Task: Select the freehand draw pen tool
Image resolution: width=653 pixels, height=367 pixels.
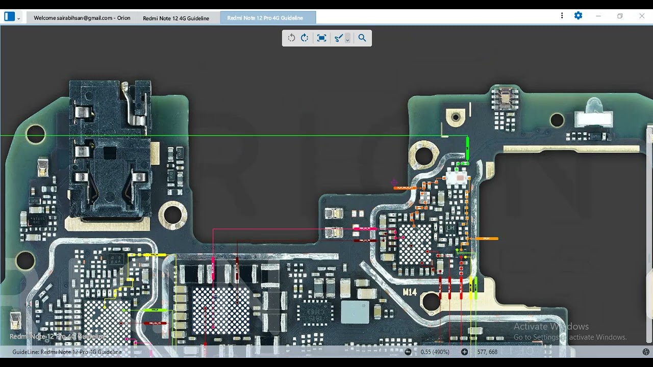Action: [x=338, y=38]
